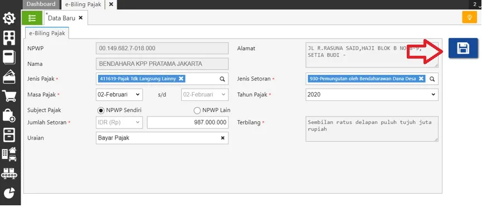This screenshot has height=207, width=482.
Task: Select the Data Baru tab
Action: click(x=62, y=18)
